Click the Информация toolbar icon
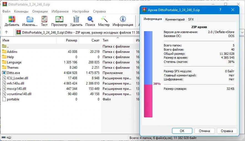 pyautogui.click(x=123, y=19)
